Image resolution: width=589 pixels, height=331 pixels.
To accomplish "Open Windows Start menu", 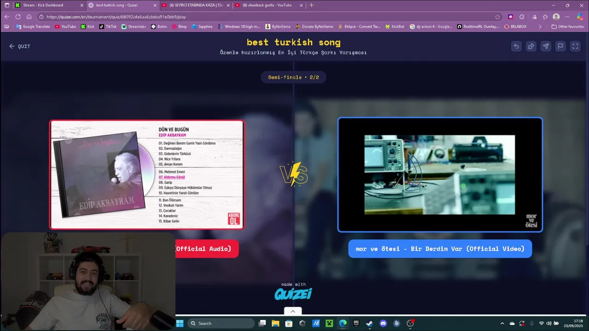I will (x=180, y=323).
